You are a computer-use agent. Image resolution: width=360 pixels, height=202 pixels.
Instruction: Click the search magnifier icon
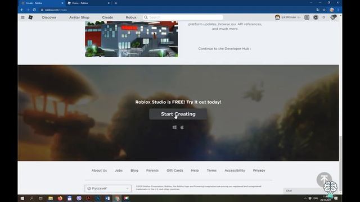tap(146, 17)
